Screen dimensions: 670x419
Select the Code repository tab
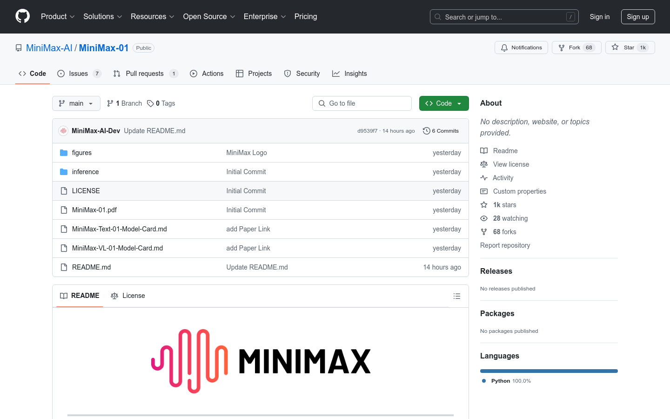click(x=33, y=74)
